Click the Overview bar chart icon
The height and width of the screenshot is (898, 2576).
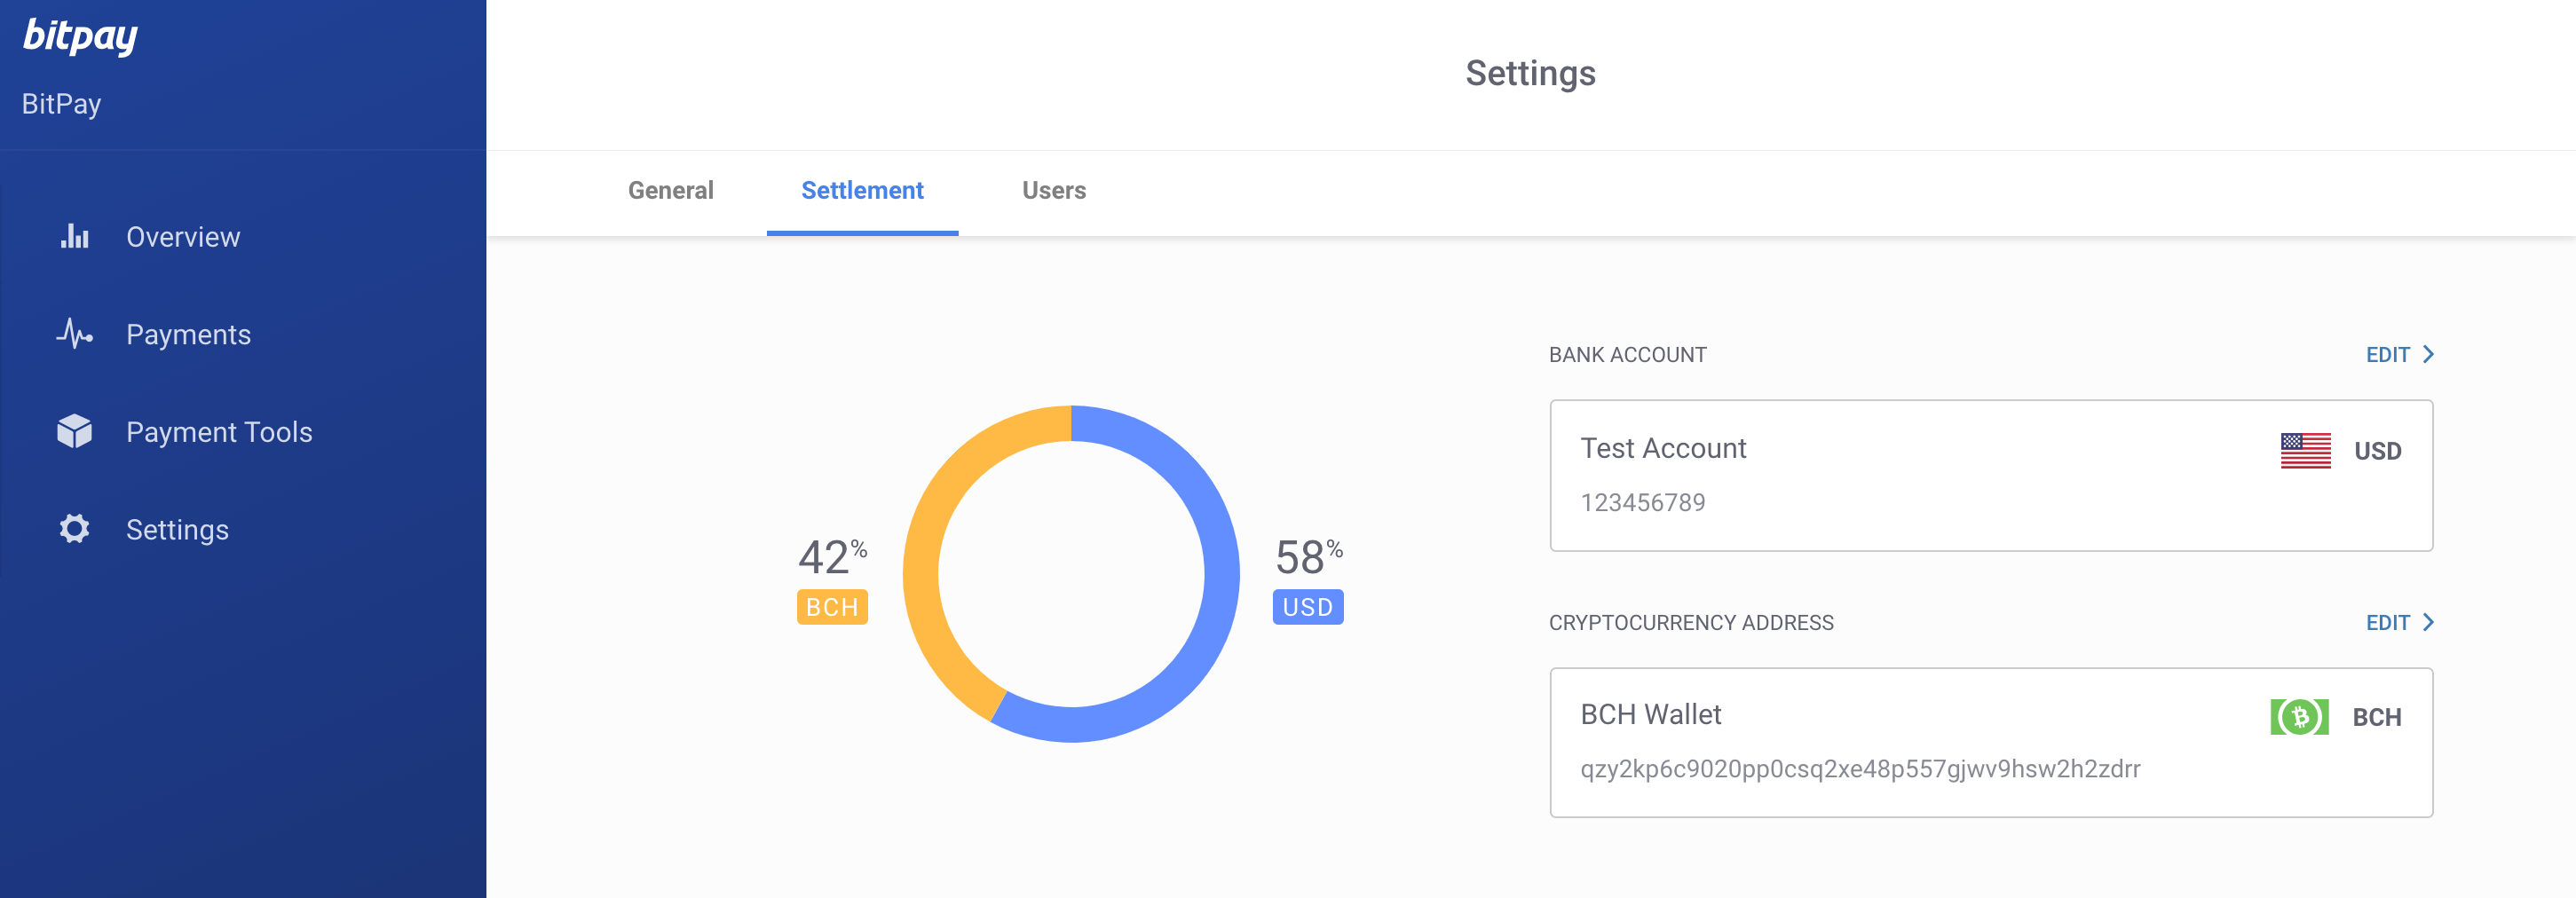[75, 237]
